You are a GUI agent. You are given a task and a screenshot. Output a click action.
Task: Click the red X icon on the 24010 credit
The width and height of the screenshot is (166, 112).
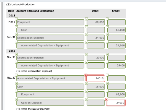tap(107, 99)
